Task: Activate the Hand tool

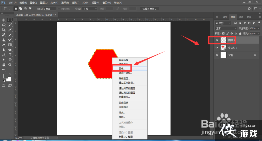Action: coord(4,65)
